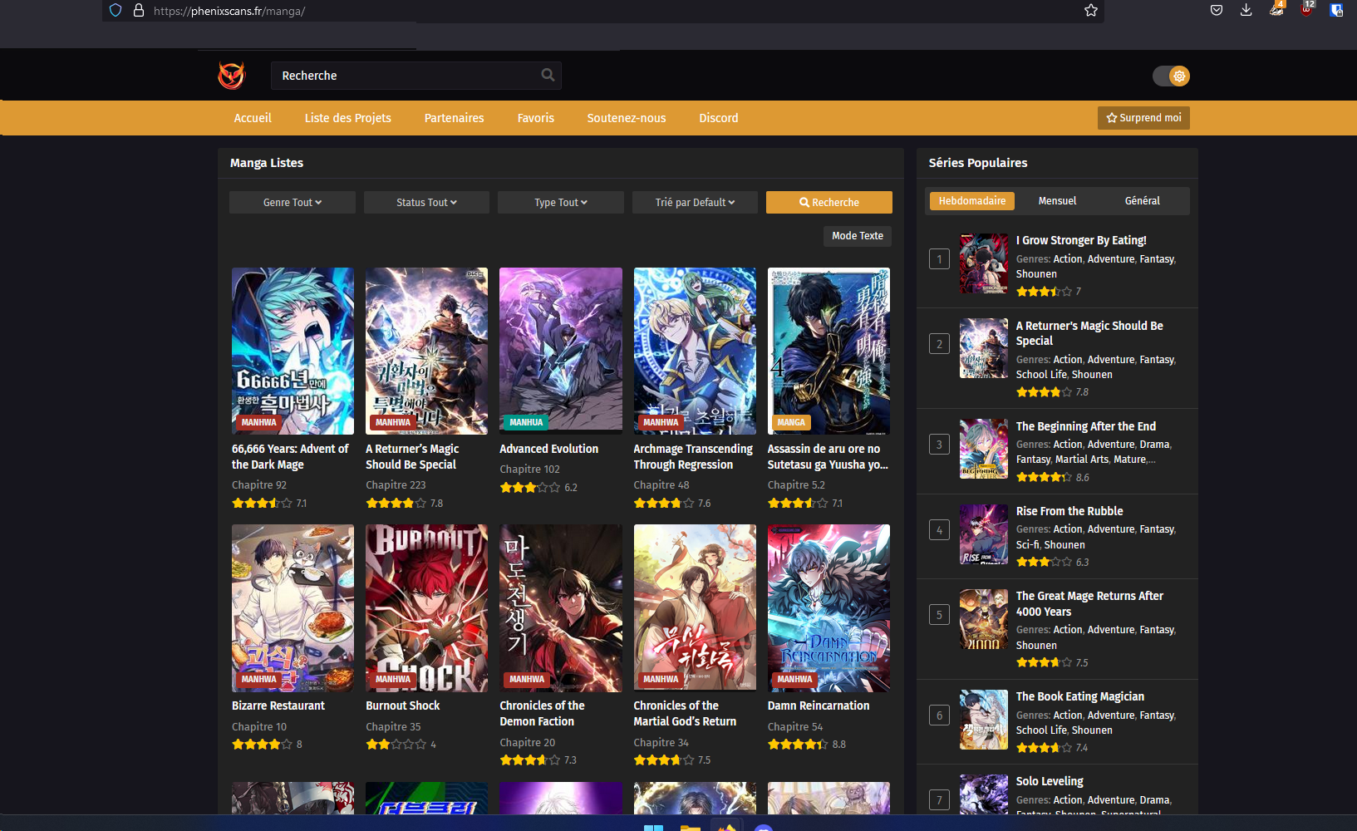Bookmark the page with the star icon
The width and height of the screenshot is (1357, 831).
tap(1091, 11)
